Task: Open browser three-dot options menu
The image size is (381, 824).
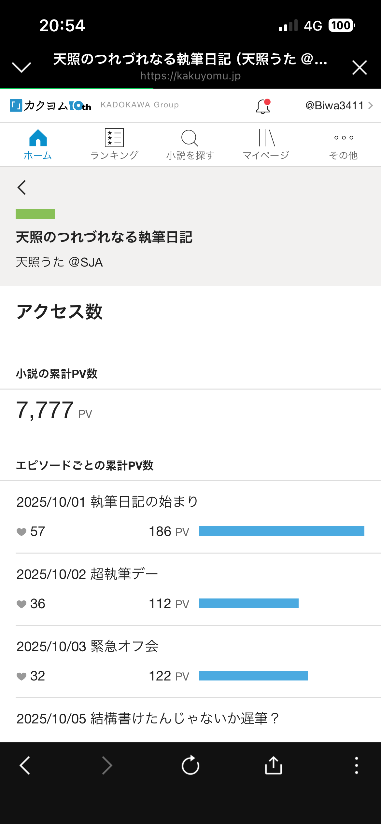Action: pyautogui.click(x=357, y=765)
